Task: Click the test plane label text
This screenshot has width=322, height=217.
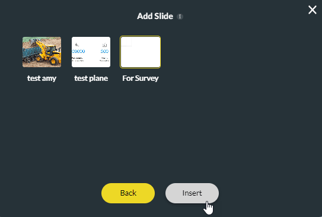Action: click(x=91, y=78)
